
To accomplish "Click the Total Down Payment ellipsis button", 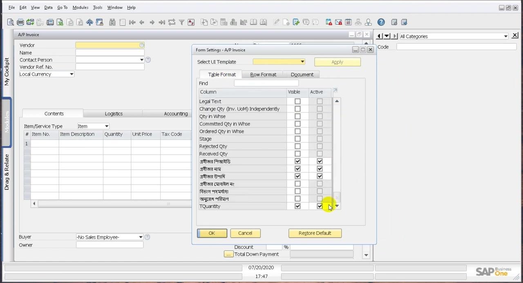I will (x=228, y=254).
